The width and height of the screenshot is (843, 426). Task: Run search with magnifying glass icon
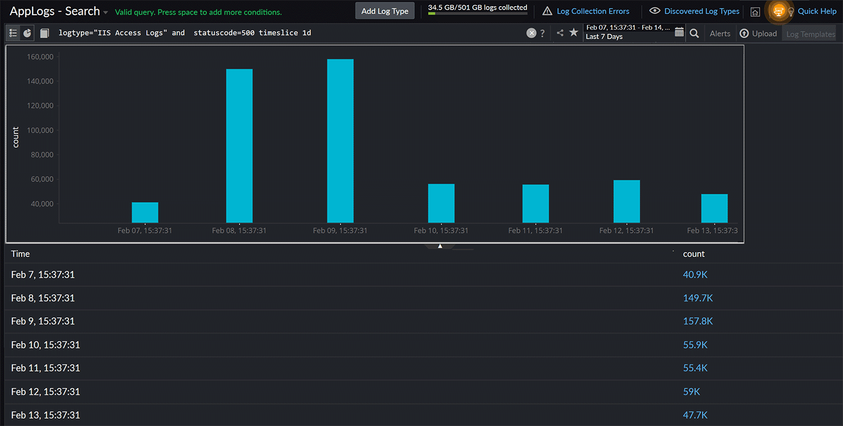(x=694, y=33)
